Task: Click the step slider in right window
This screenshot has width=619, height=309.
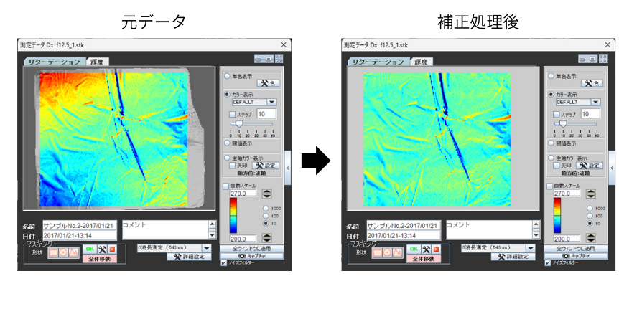Action: click(563, 124)
